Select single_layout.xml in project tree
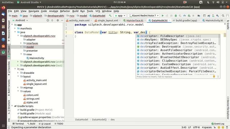230x129 pixels. click(x=36, y=84)
